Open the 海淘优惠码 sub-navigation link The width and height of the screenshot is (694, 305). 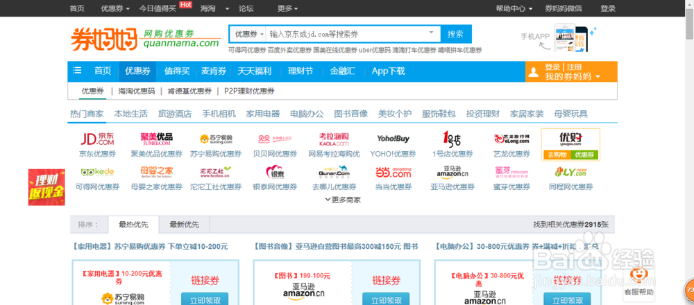(x=137, y=91)
